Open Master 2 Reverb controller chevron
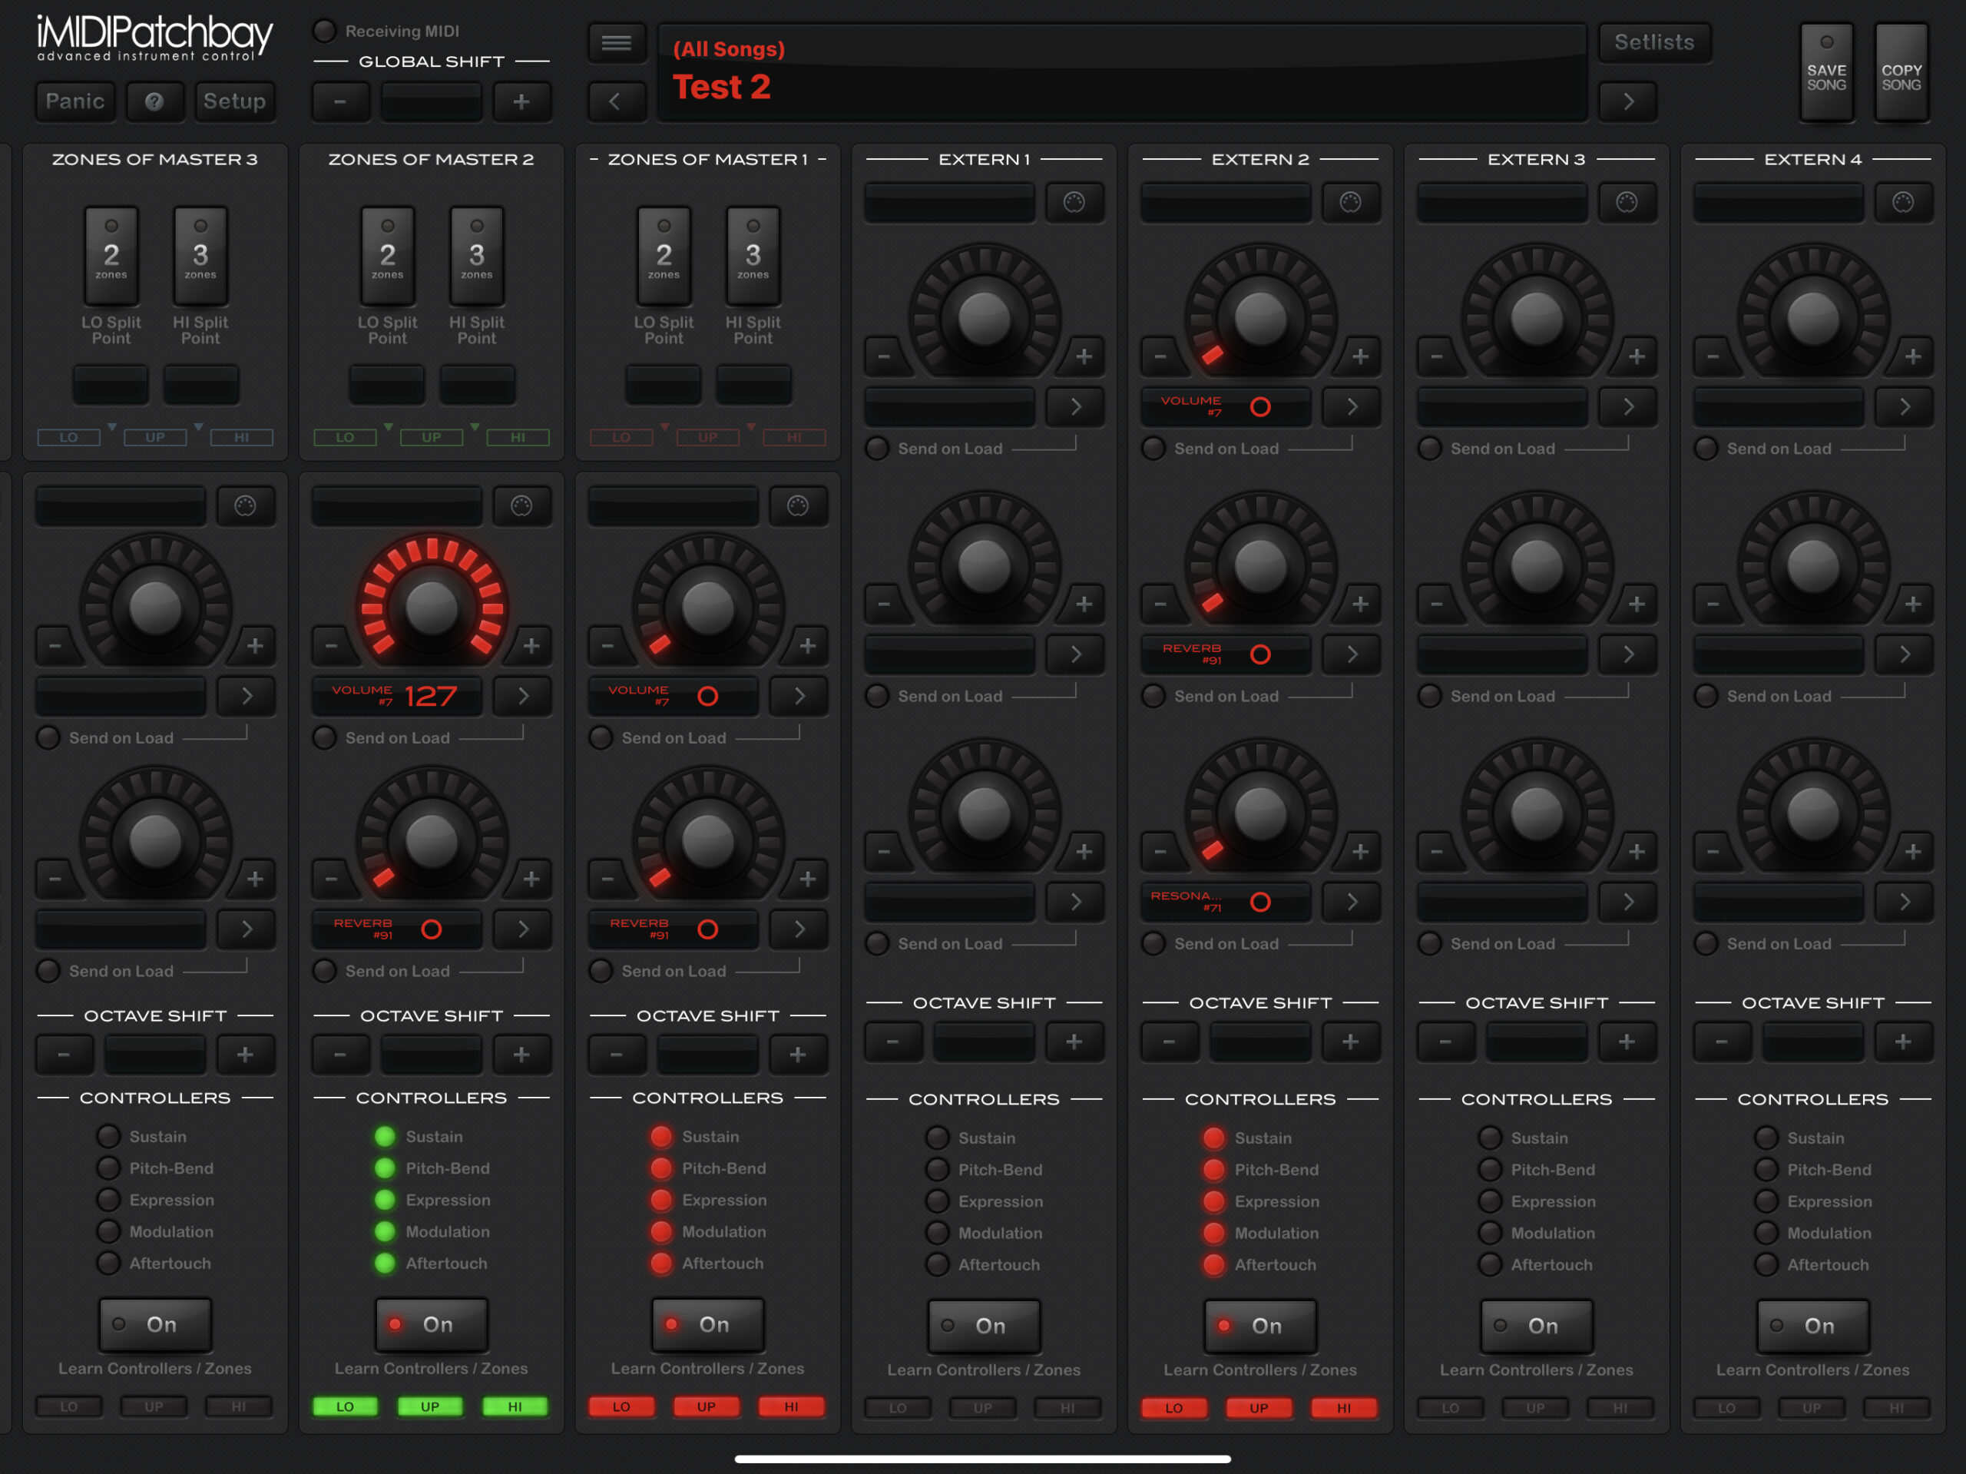Screen dimensions: 1966x1474 coord(523,929)
